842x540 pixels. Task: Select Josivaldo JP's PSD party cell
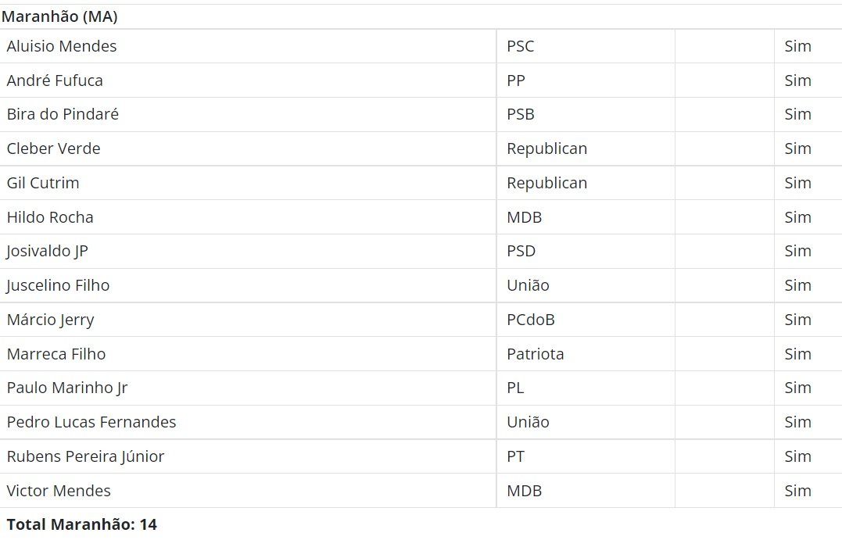click(586, 251)
